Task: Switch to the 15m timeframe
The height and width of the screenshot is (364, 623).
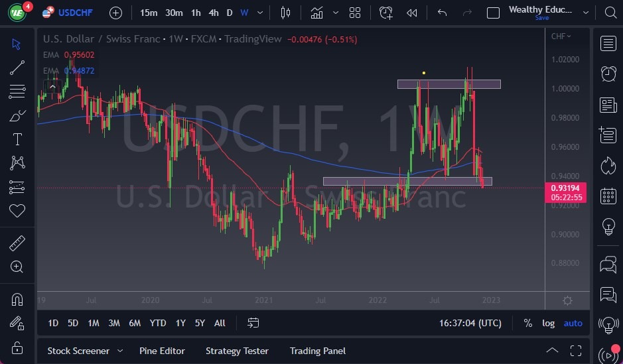Action: [x=149, y=13]
